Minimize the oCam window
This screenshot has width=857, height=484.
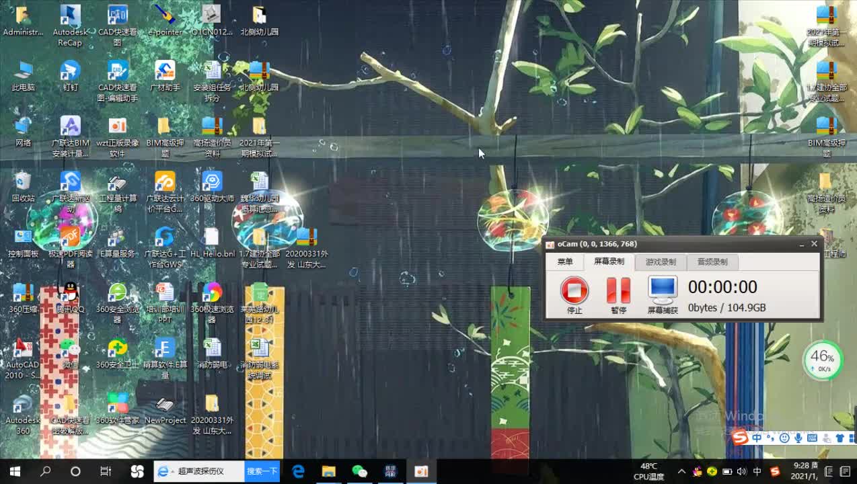pyautogui.click(x=801, y=245)
